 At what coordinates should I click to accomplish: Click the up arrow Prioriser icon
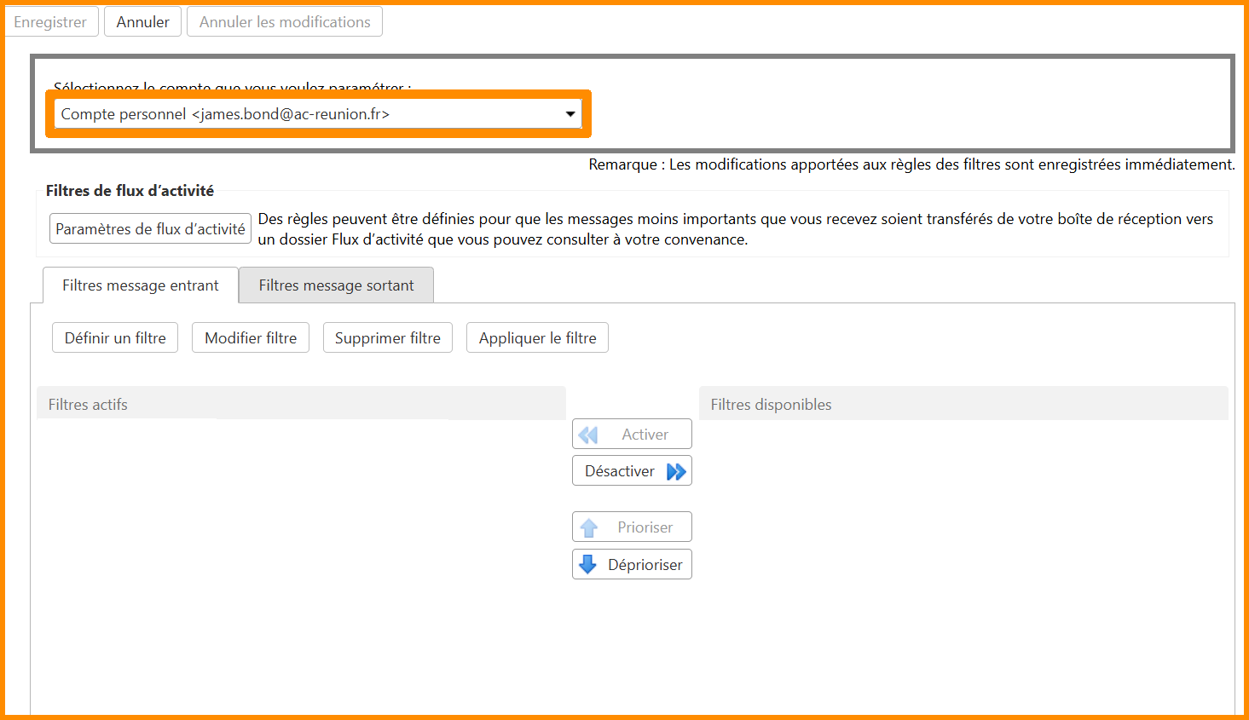pyautogui.click(x=589, y=527)
